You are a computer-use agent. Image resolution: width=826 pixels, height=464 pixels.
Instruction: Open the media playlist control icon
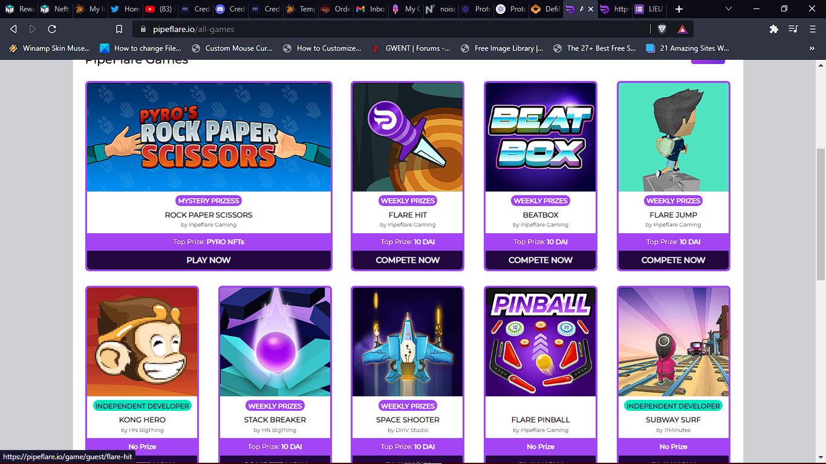[793, 29]
